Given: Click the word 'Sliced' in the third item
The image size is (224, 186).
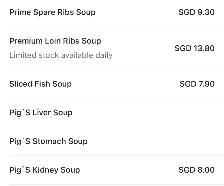Looking at the screenshot, I should tap(21, 84).
